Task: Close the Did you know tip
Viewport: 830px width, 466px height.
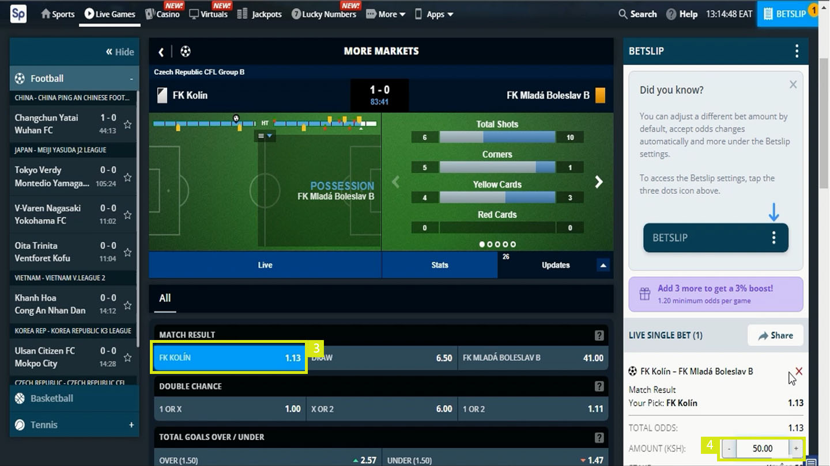Action: click(x=793, y=85)
